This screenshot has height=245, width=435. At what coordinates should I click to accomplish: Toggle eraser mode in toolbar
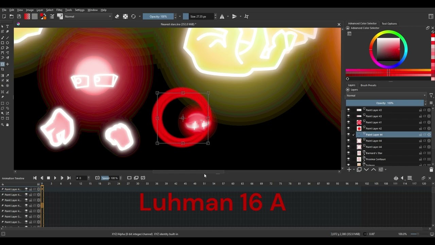pyautogui.click(x=117, y=16)
